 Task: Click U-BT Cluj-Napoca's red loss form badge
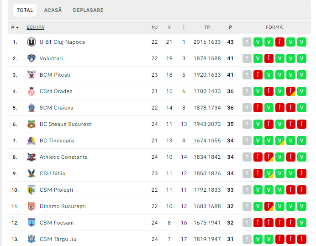click(280, 42)
